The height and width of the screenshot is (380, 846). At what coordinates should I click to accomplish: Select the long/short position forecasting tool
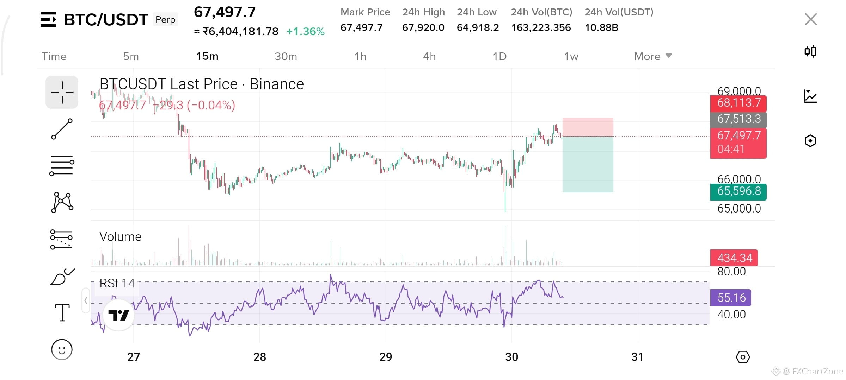(61, 239)
